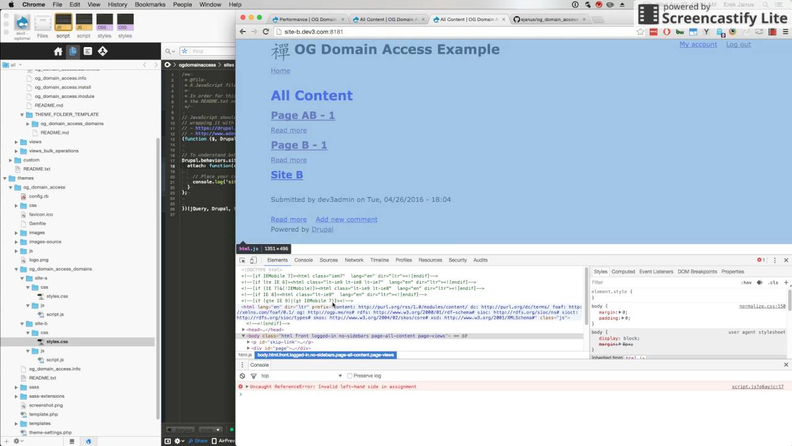
Task: Reload the page in Chrome
Action: 266,32
